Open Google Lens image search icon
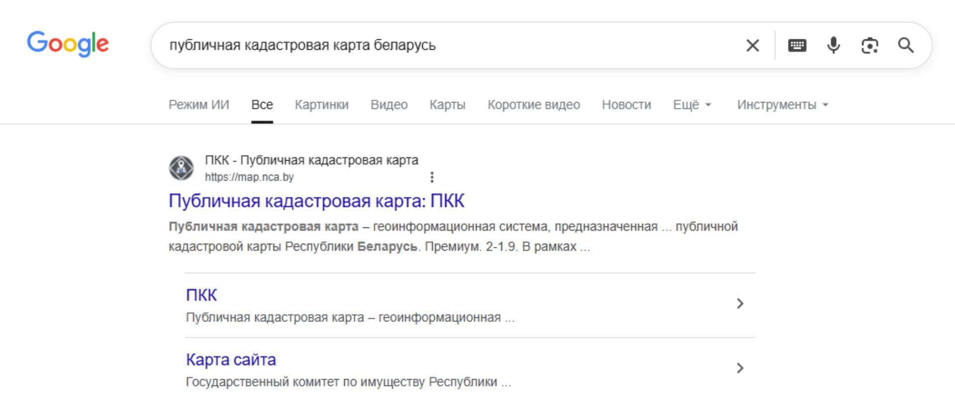This screenshot has width=955, height=398. click(x=869, y=45)
